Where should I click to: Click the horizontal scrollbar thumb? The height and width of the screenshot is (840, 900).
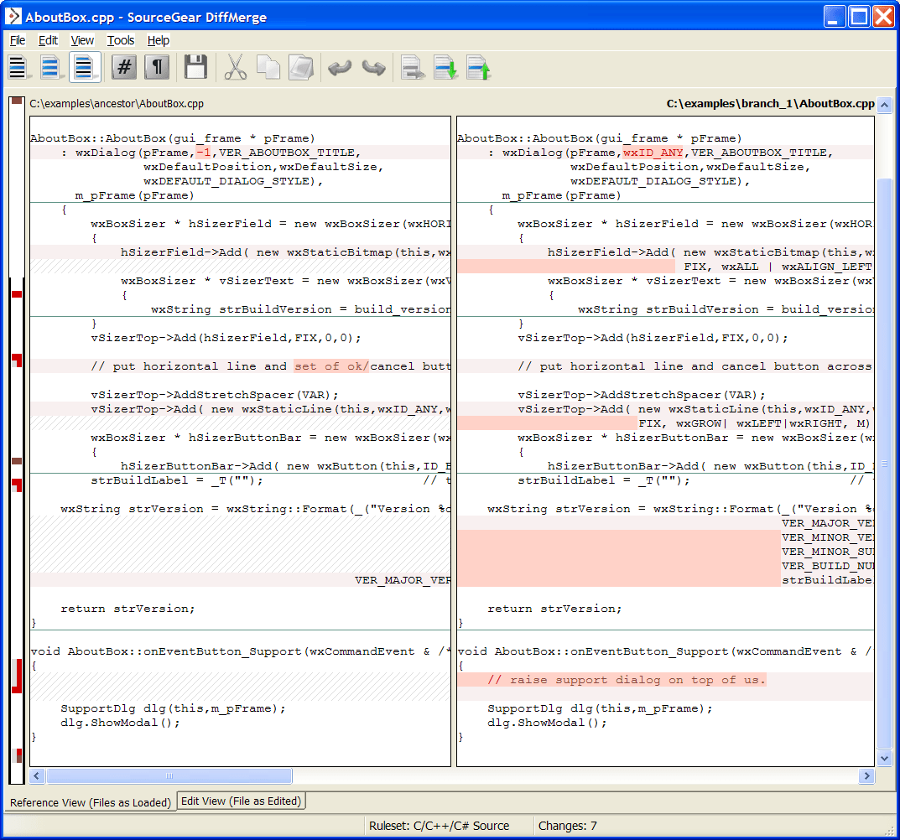point(169,776)
